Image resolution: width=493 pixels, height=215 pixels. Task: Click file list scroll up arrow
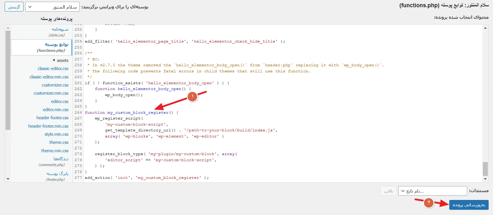pyautogui.click(x=8, y=28)
